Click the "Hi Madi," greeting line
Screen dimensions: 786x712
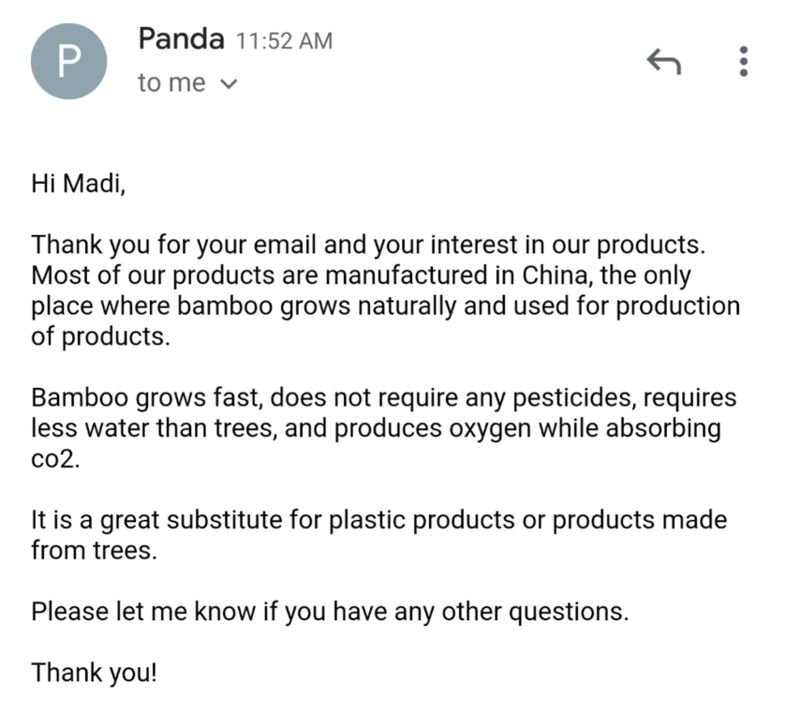tap(79, 181)
